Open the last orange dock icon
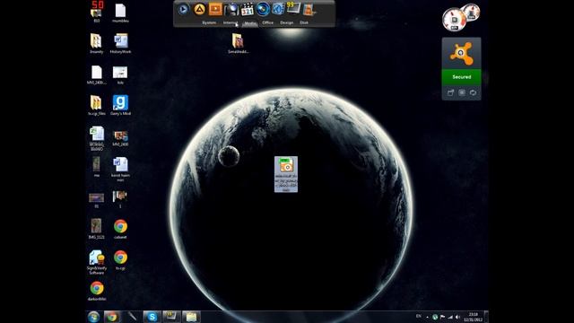 [x=309, y=10]
